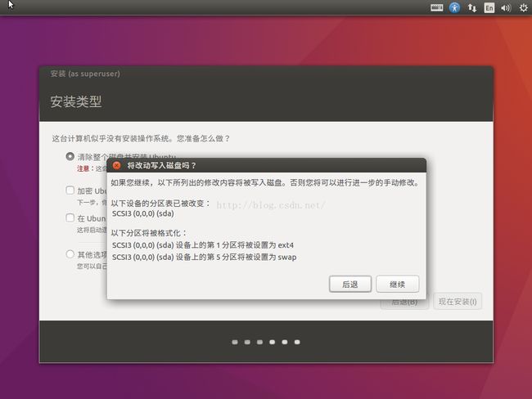The height and width of the screenshot is (399, 532).
Task: Click the 安装 (as superuser) window title
Action: pyautogui.click(x=85, y=74)
